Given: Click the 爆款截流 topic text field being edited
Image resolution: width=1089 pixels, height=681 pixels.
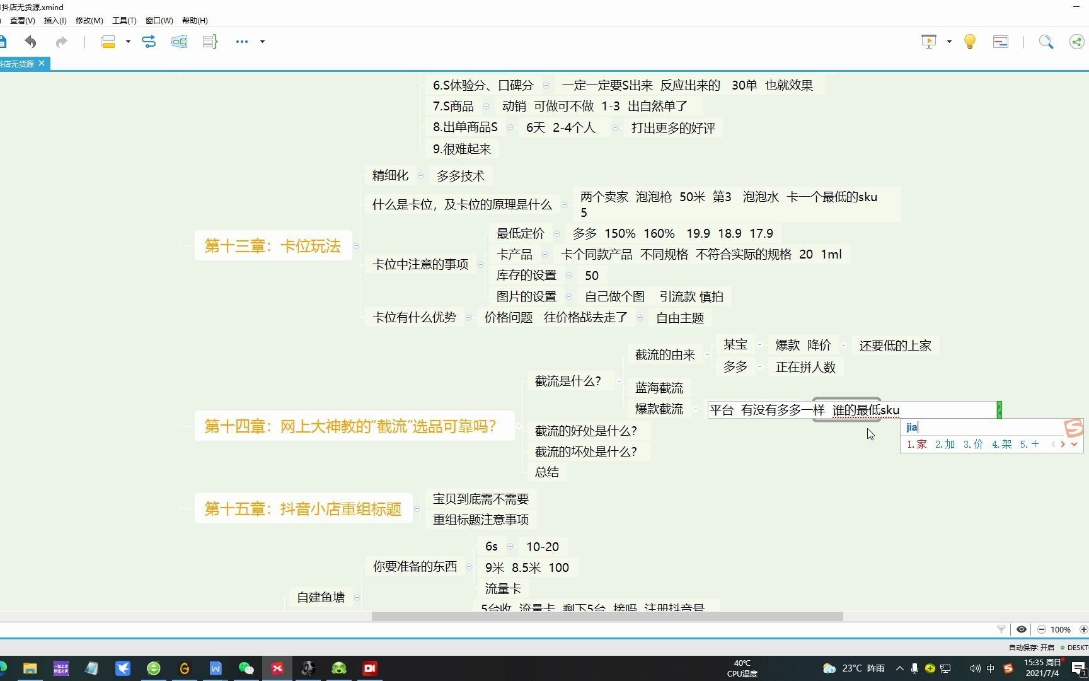Looking at the screenshot, I should pos(852,410).
